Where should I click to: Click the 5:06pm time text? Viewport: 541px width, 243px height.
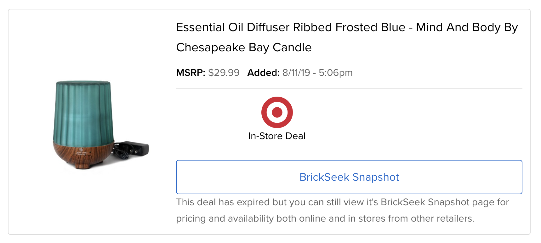pyautogui.click(x=335, y=73)
